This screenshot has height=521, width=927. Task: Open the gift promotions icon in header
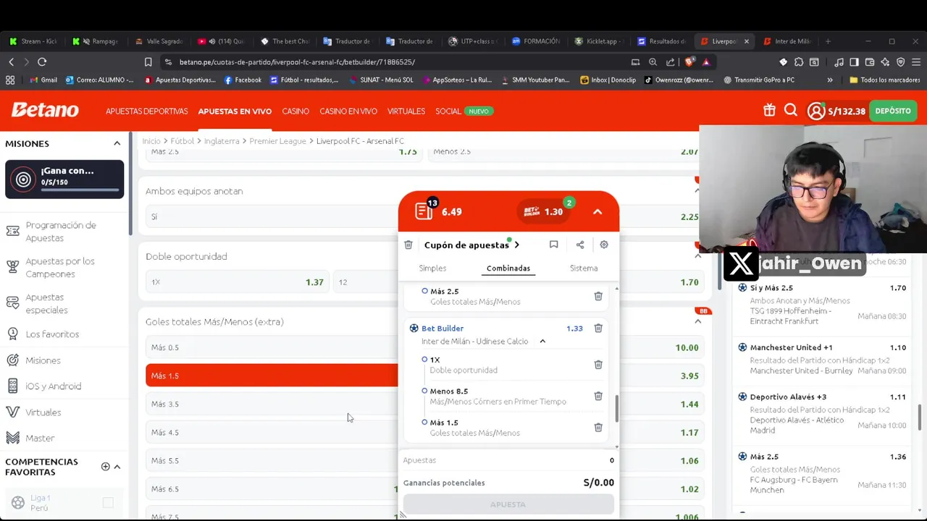[769, 111]
